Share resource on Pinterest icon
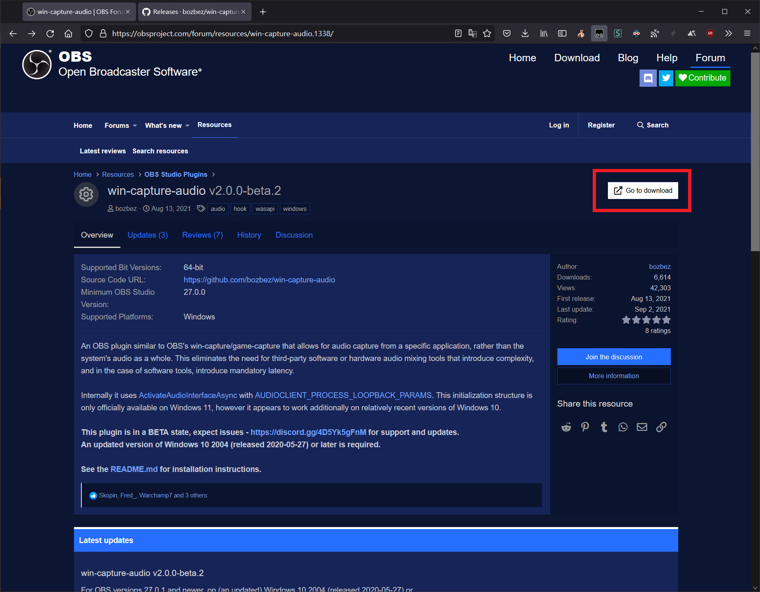760x592 pixels. [x=585, y=427]
